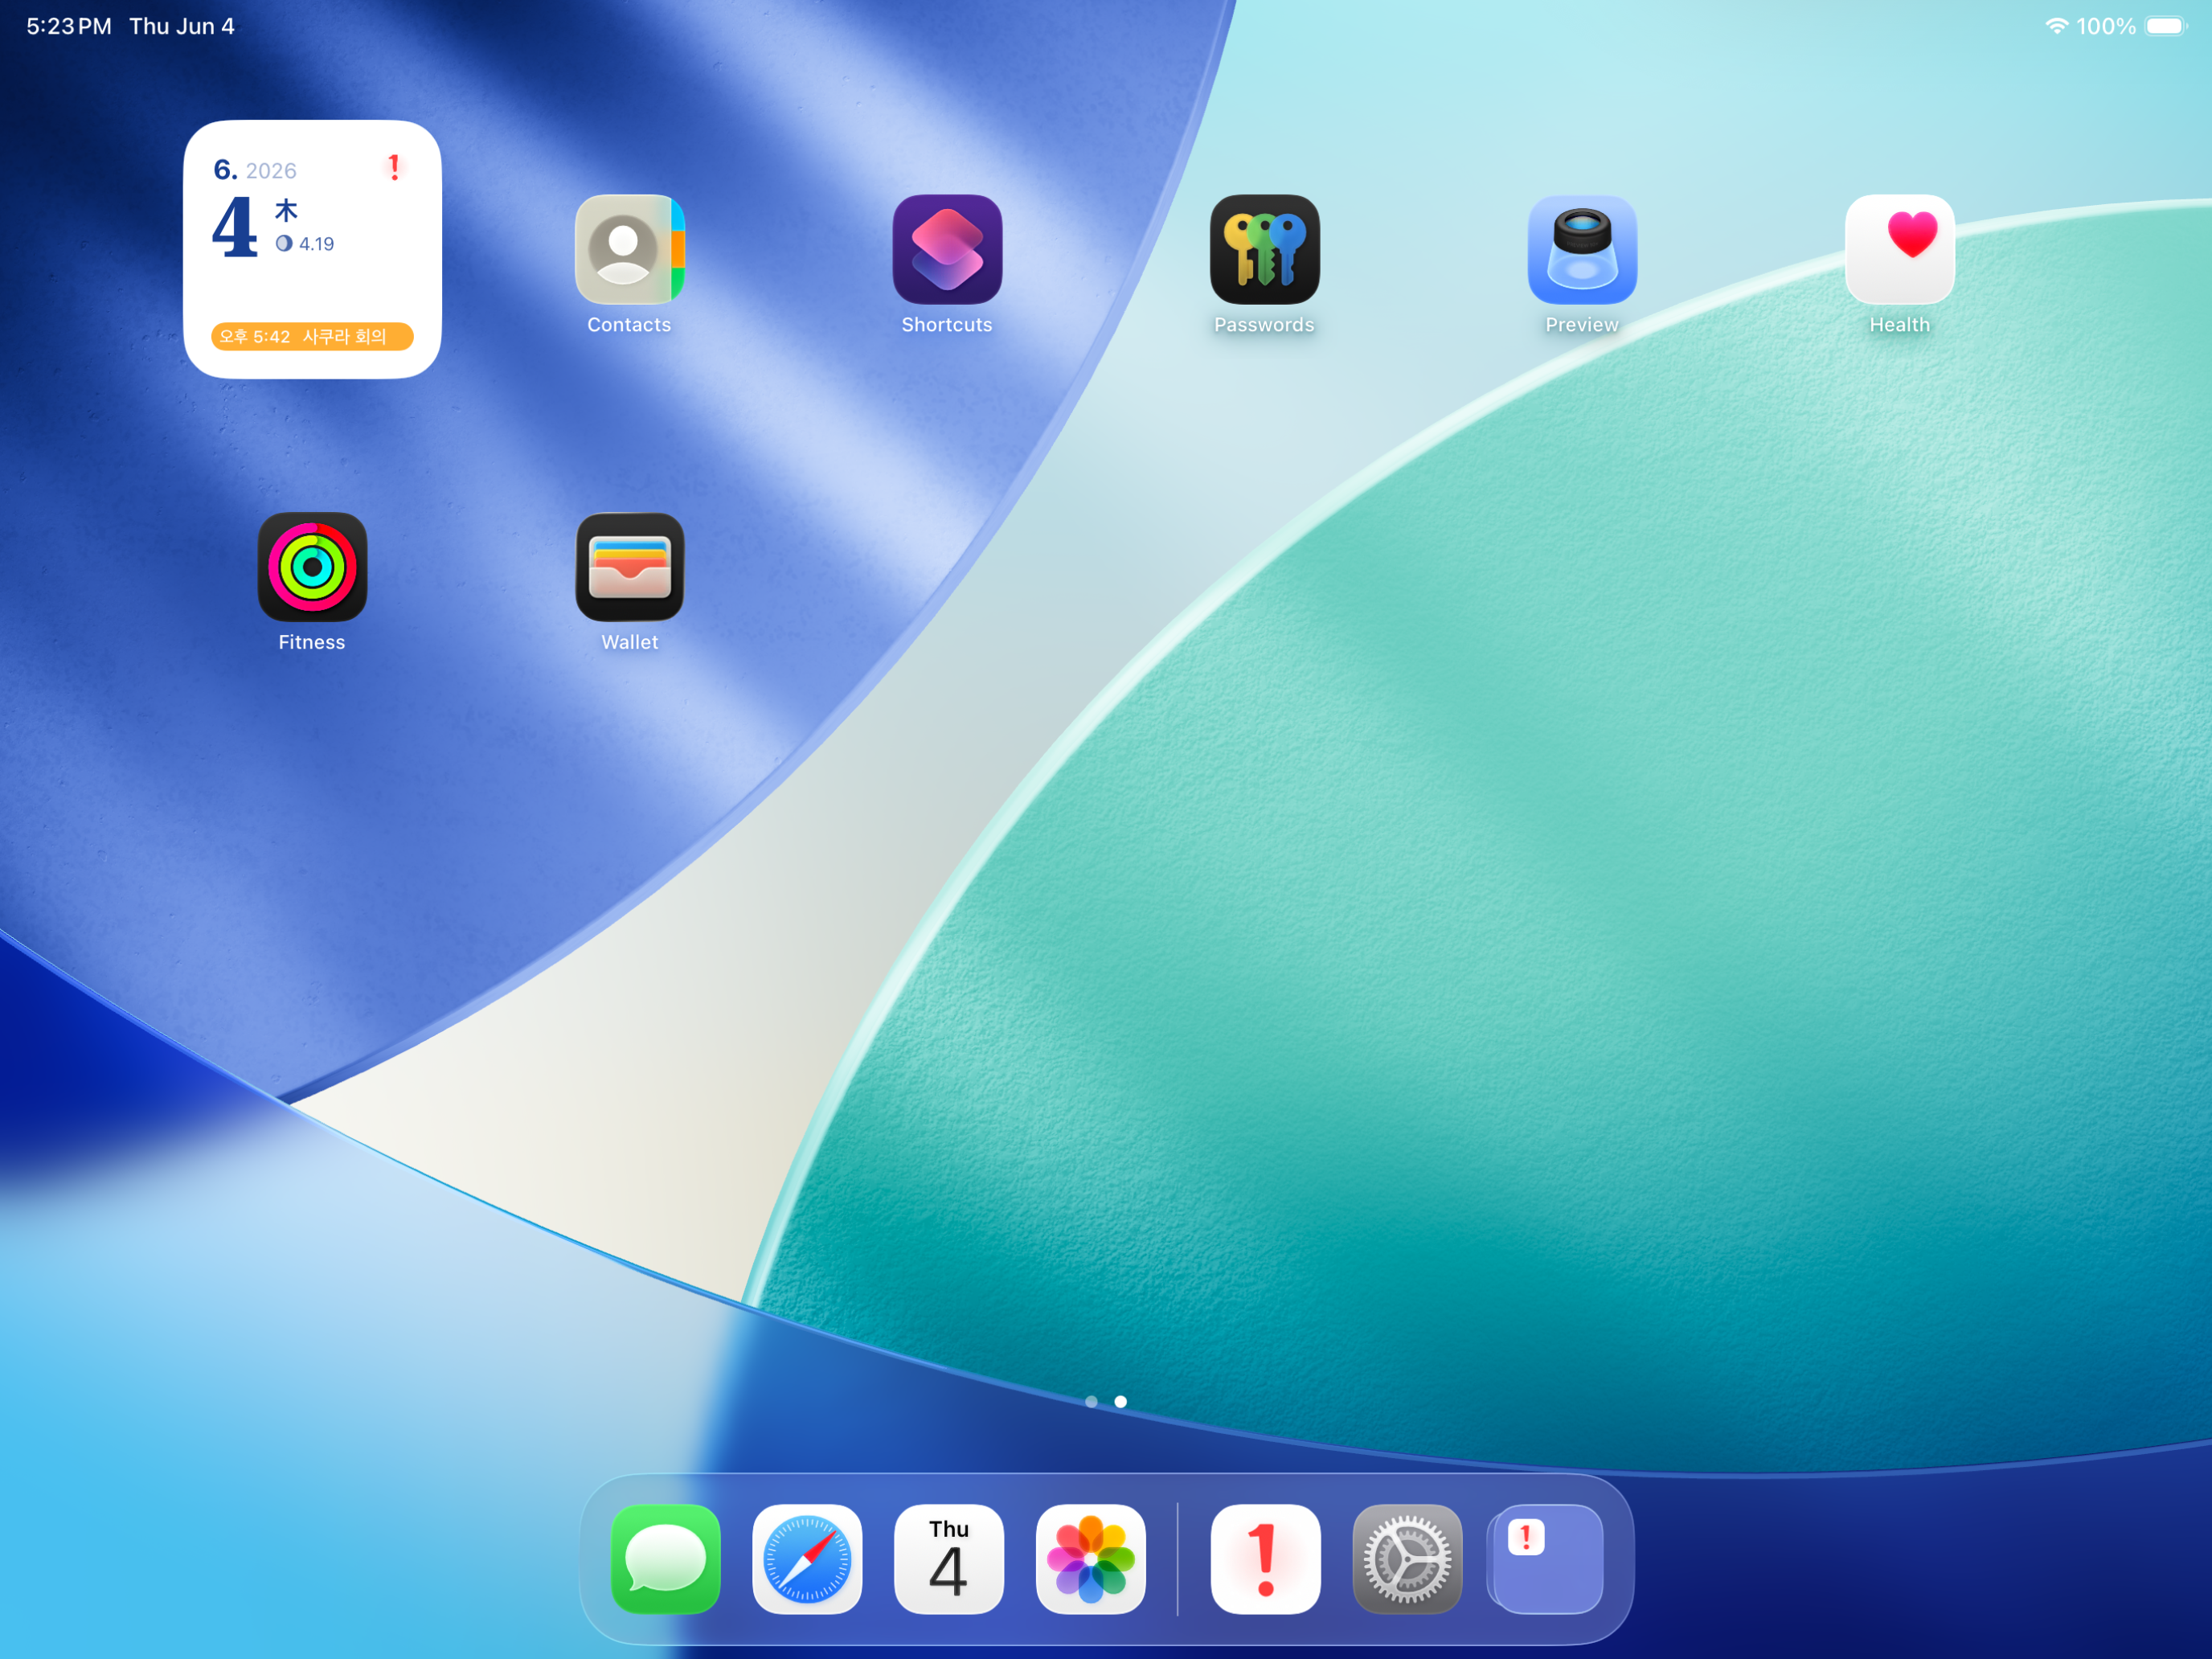The image size is (2212, 1659).
Task: Open Settings from the dock
Action: pos(1407,1559)
